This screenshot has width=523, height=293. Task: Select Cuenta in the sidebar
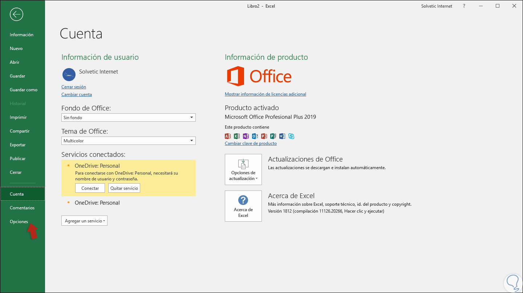click(23, 194)
